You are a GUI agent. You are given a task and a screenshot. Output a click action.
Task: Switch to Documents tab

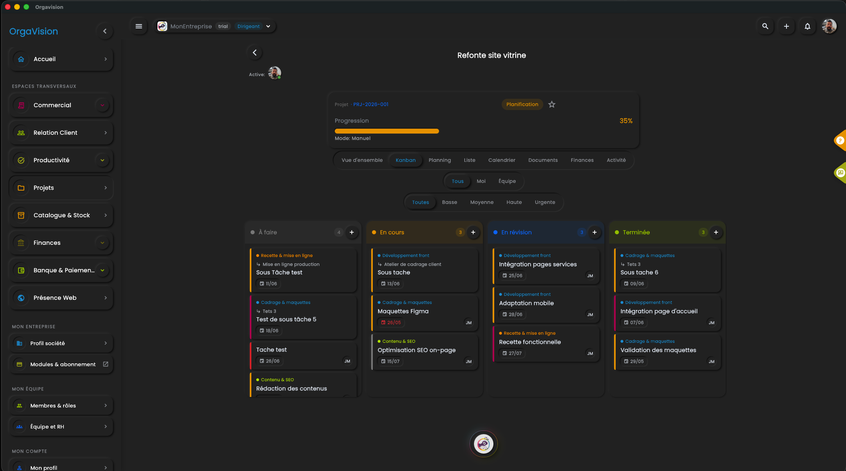point(543,160)
